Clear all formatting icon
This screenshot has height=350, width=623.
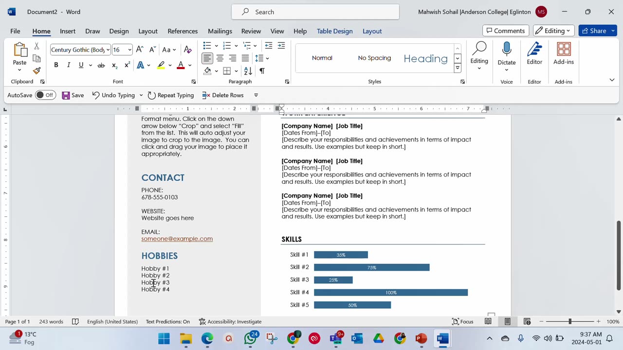[188, 50]
